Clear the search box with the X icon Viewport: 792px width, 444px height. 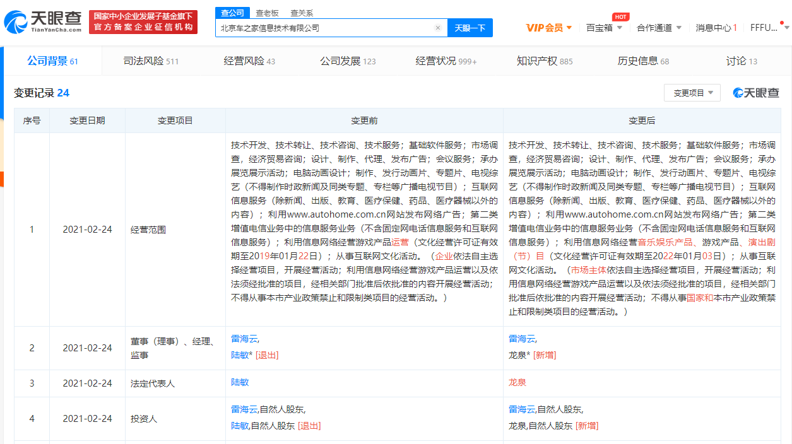[x=438, y=28]
